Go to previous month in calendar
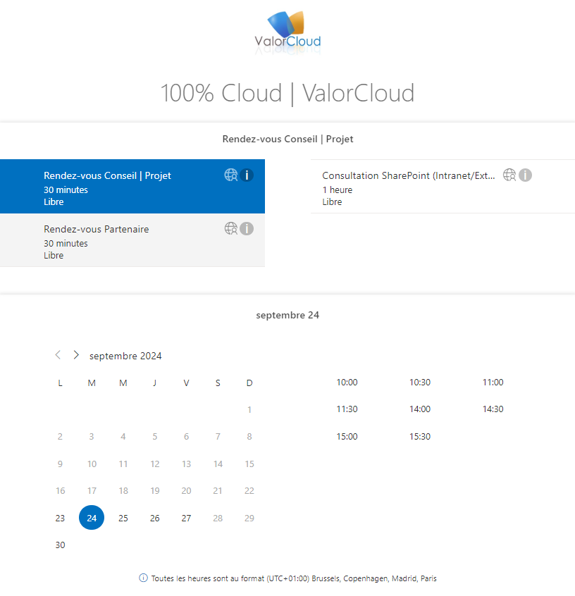This screenshot has height=596, width=575. [x=58, y=355]
